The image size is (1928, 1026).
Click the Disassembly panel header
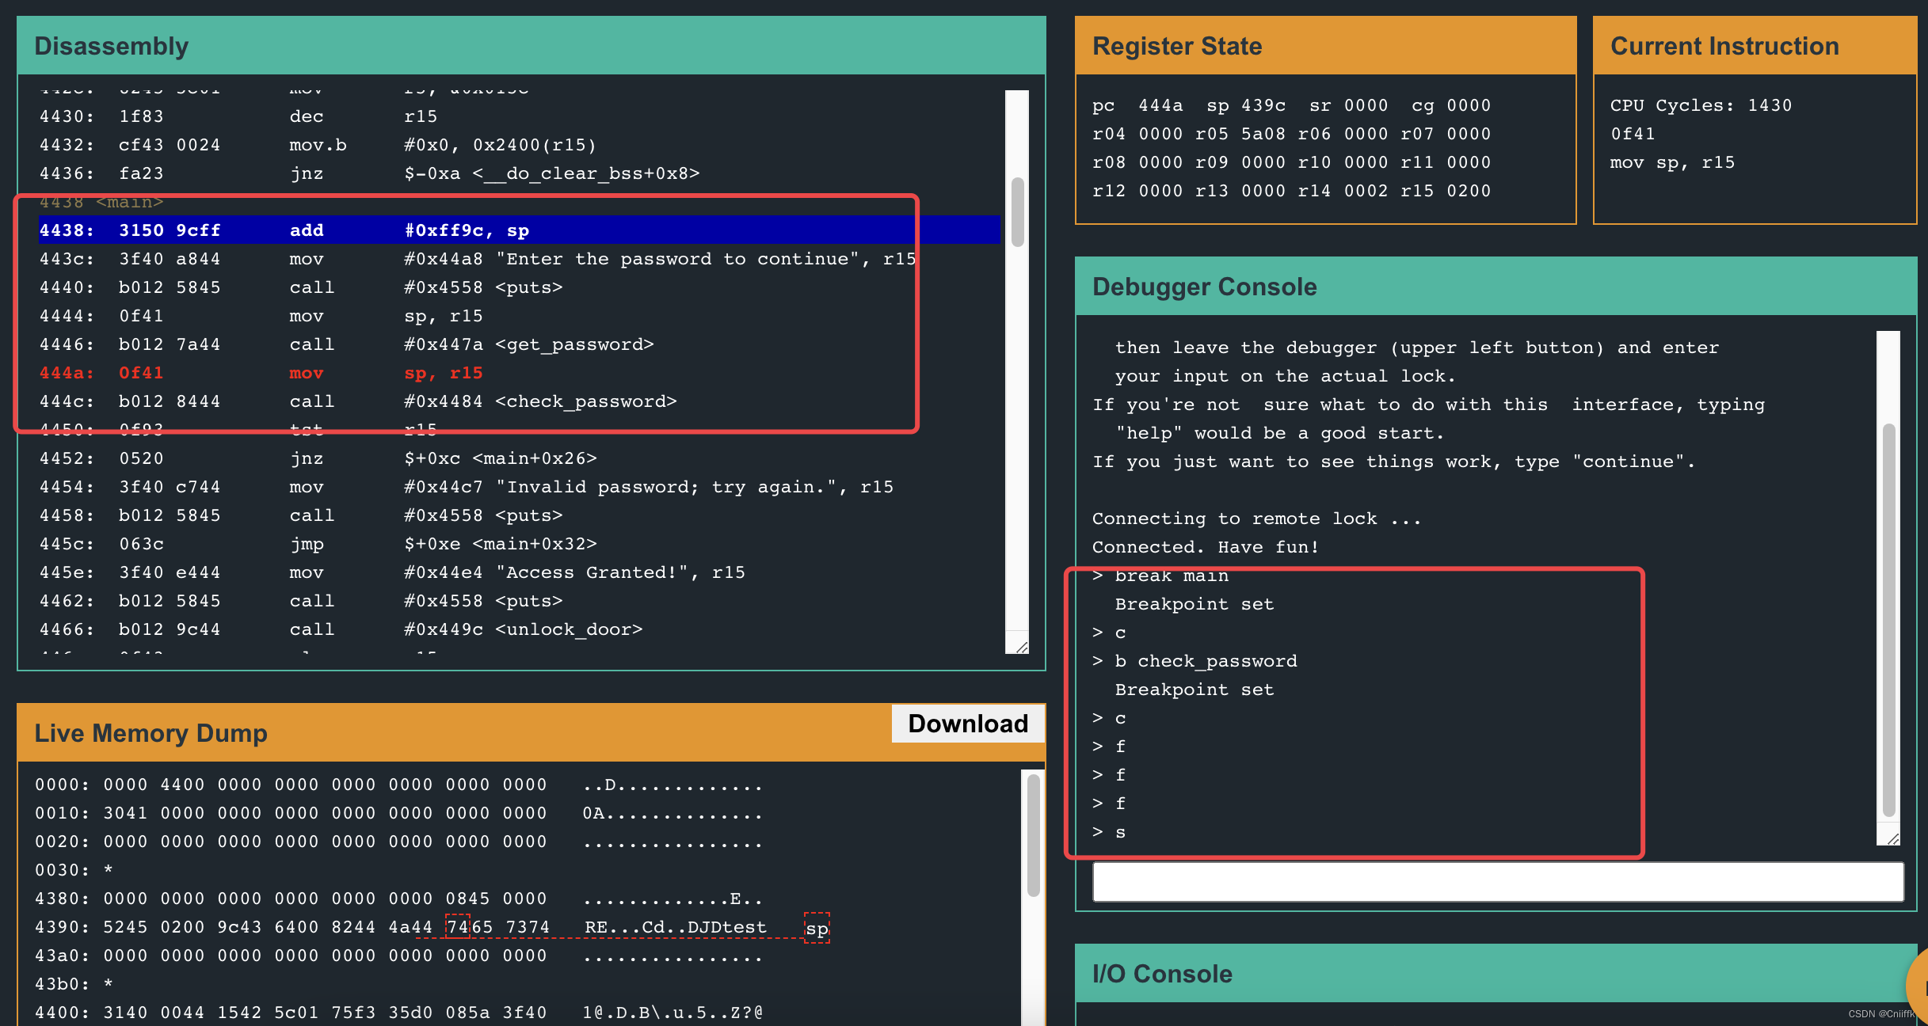[x=532, y=46]
